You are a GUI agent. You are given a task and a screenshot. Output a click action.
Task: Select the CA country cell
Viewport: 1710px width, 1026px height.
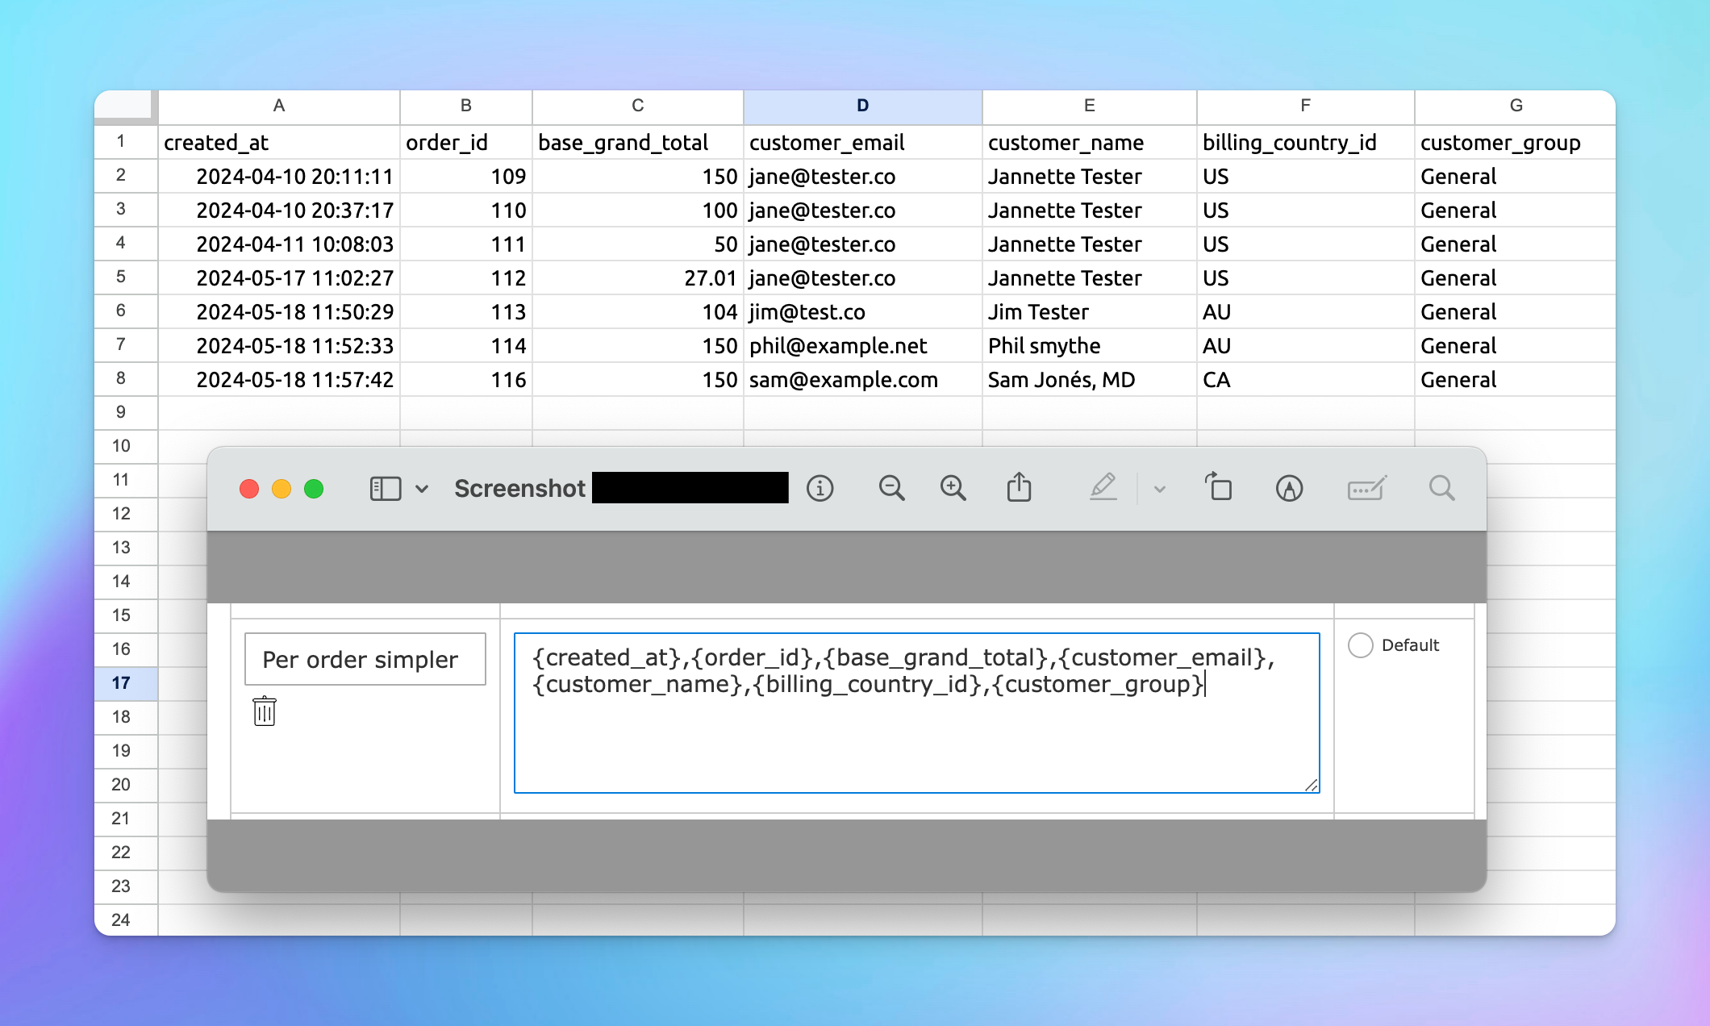pos(1306,379)
